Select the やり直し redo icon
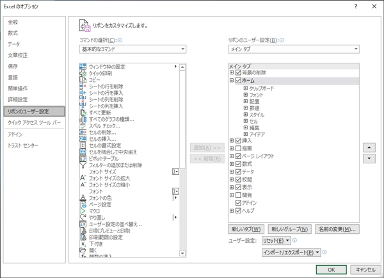This screenshot has width=384, height=278. pyautogui.click(x=83, y=217)
